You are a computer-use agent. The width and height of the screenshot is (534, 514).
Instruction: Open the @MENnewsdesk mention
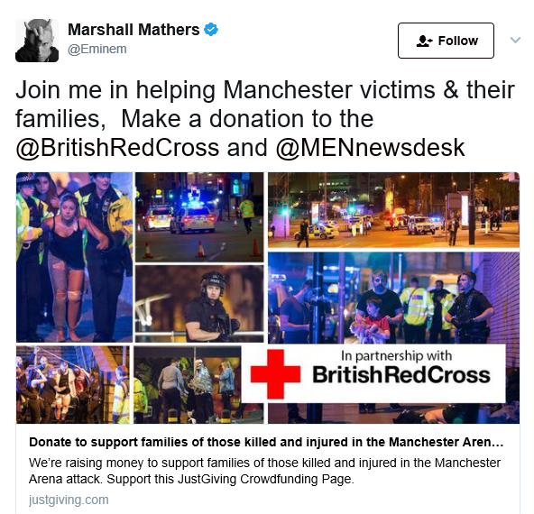pos(370,148)
